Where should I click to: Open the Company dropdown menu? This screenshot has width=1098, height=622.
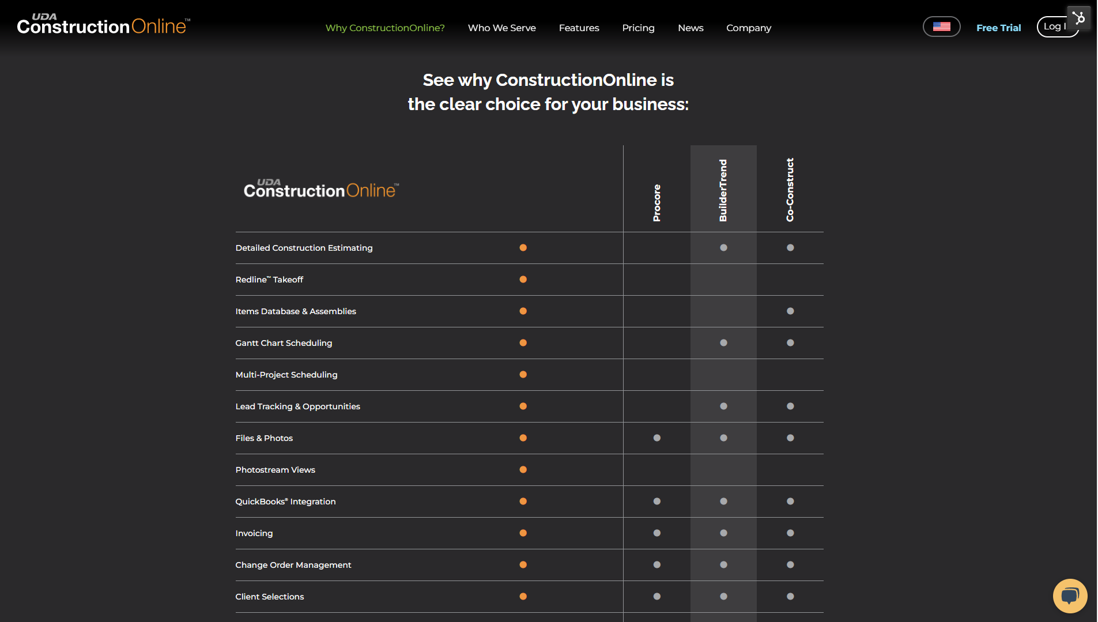748,28
